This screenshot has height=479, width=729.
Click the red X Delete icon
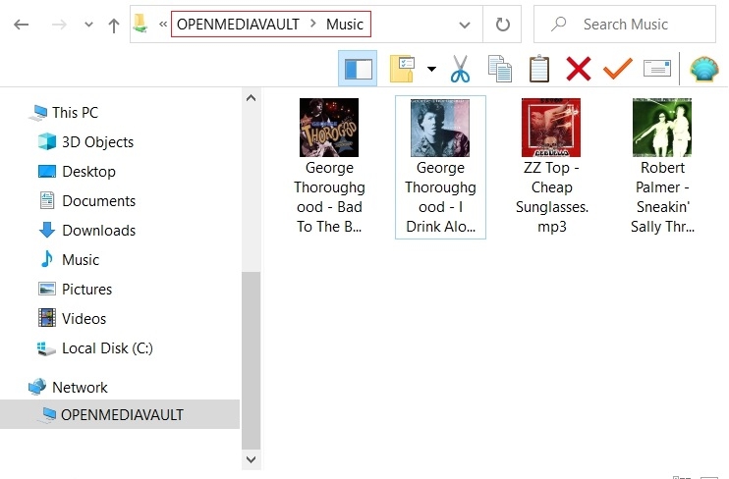(x=579, y=69)
